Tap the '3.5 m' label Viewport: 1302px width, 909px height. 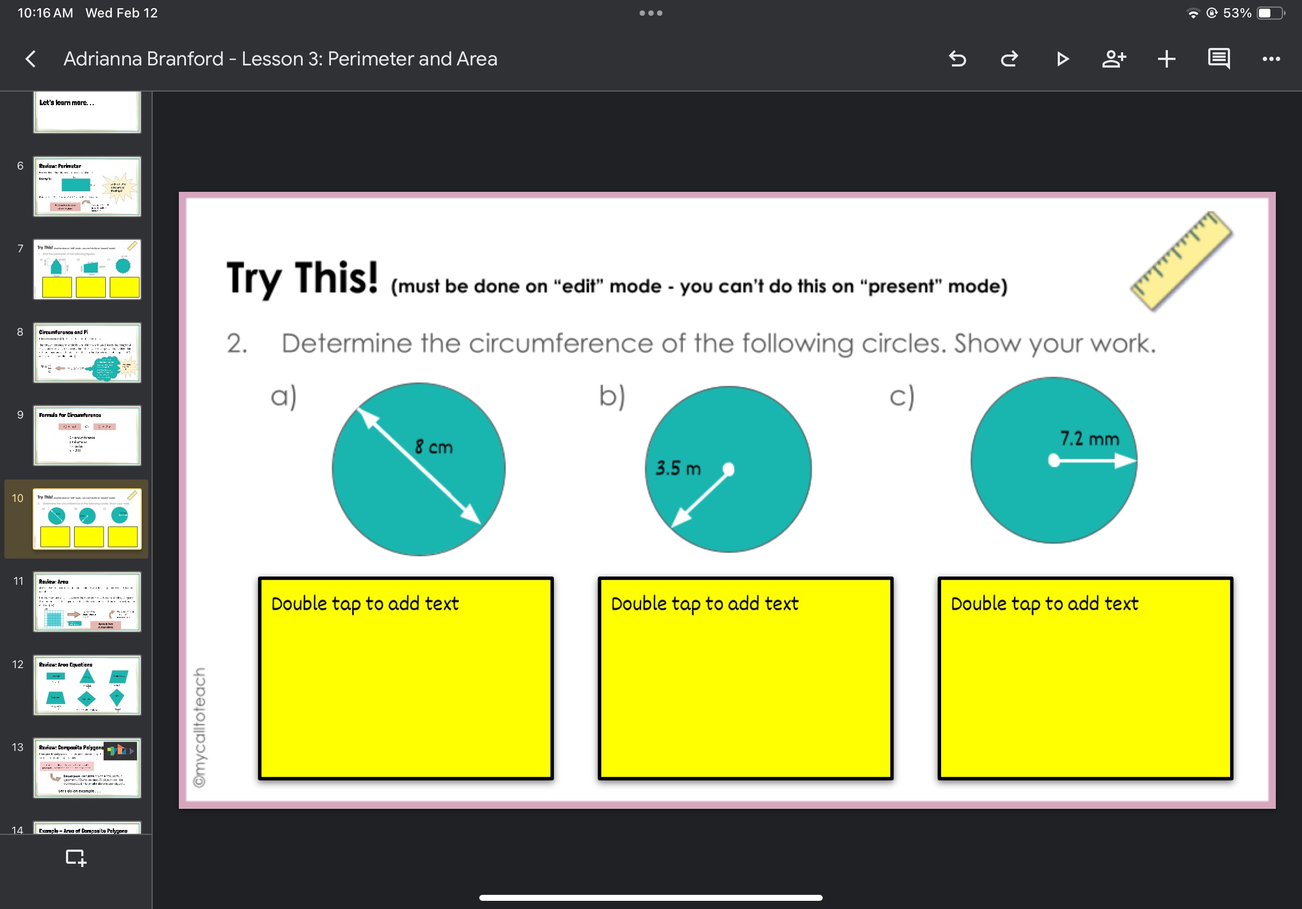(678, 468)
